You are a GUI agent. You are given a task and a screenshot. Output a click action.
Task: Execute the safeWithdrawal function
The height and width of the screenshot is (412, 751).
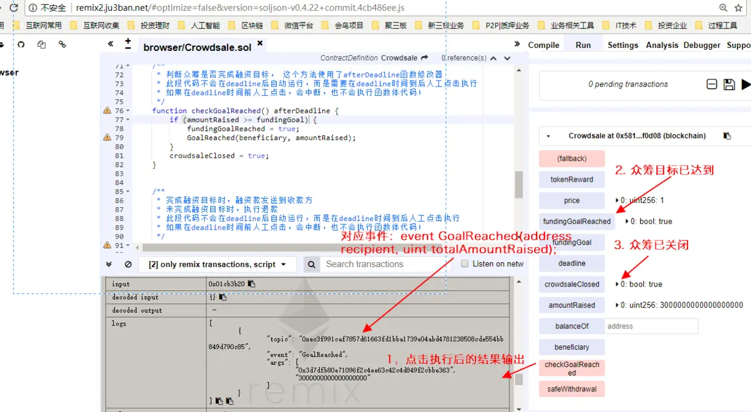(x=572, y=389)
